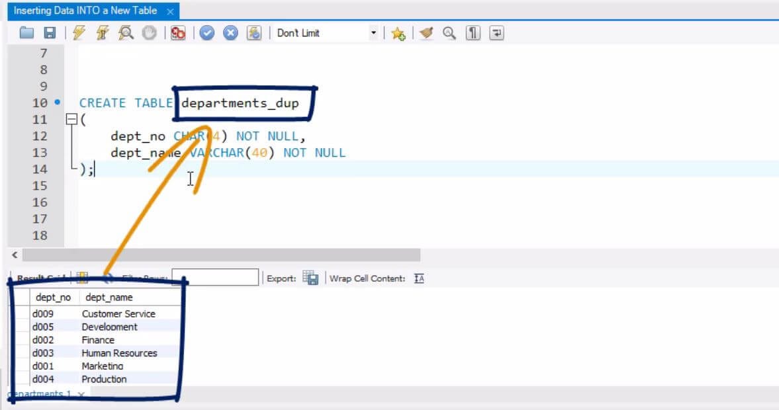
Task: Expand the Result Grid panel options
Action: pos(81,277)
